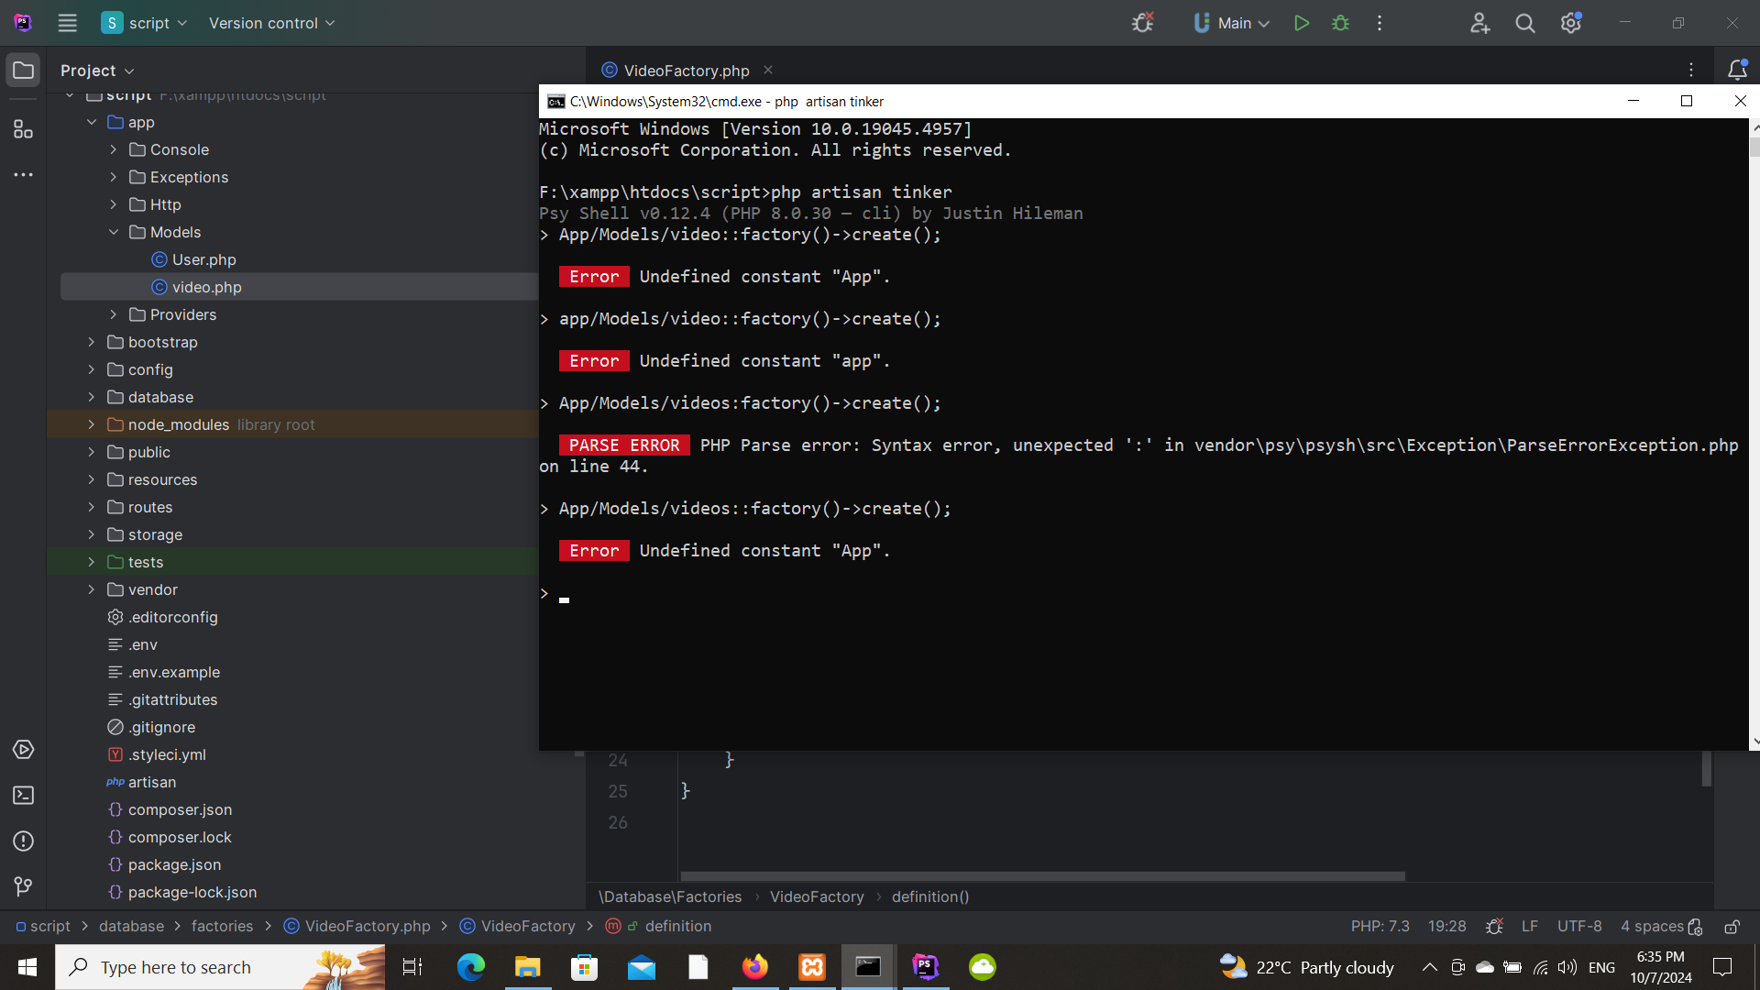The height and width of the screenshot is (990, 1760).
Task: Expand the Http folder
Action: click(114, 204)
